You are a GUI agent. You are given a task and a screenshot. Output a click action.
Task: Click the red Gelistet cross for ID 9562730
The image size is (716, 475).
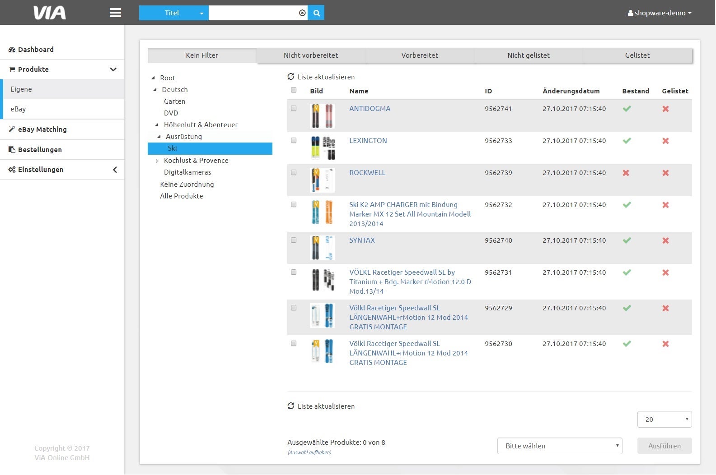(x=665, y=344)
